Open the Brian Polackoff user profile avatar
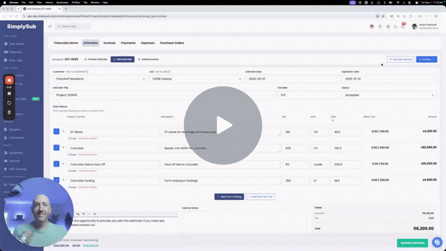Screen dimensions: 446x251 pyautogui.click(x=415, y=26)
